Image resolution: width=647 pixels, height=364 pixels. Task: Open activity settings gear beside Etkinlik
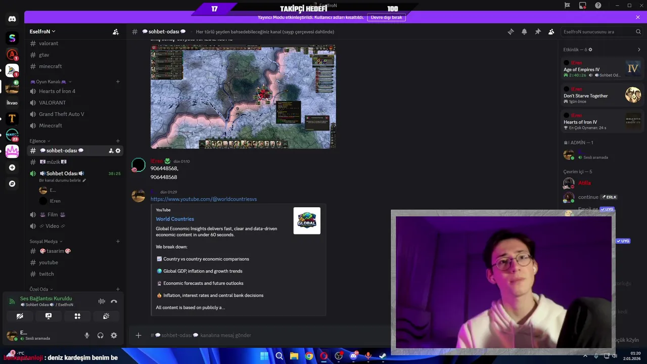click(590, 50)
